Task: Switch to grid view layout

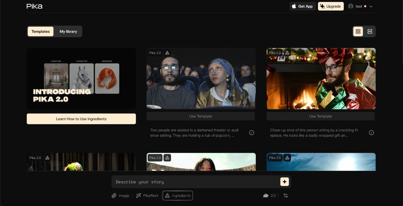Action: pos(358,31)
